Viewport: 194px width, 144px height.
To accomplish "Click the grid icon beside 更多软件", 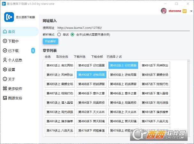I will (5, 89).
